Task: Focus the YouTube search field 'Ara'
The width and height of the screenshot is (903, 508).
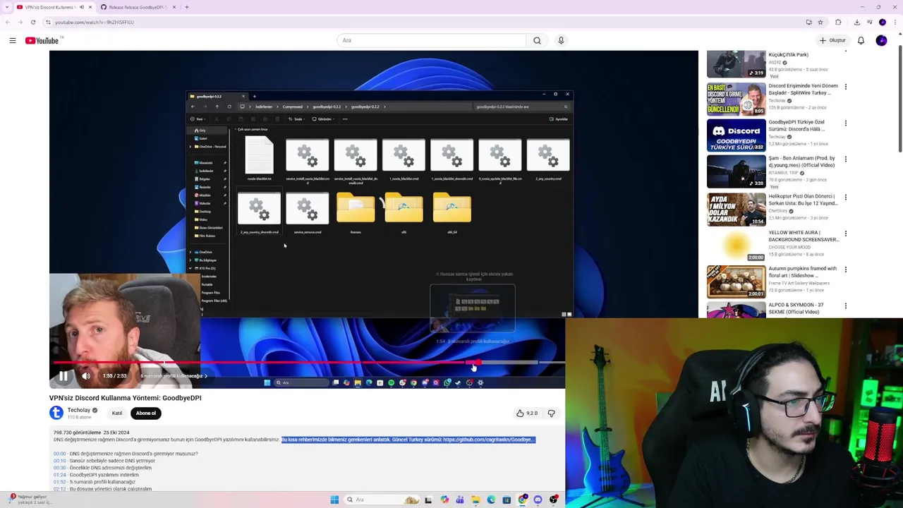Action: [x=430, y=40]
